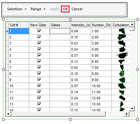Viewport: 140px width, 124px height.
Task: Uncheck New Gate for cell 11
Action: (x=39, y=92)
